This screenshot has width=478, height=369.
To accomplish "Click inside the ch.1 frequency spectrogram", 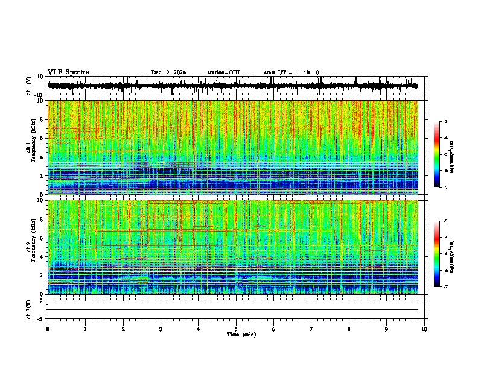I will [233, 147].
